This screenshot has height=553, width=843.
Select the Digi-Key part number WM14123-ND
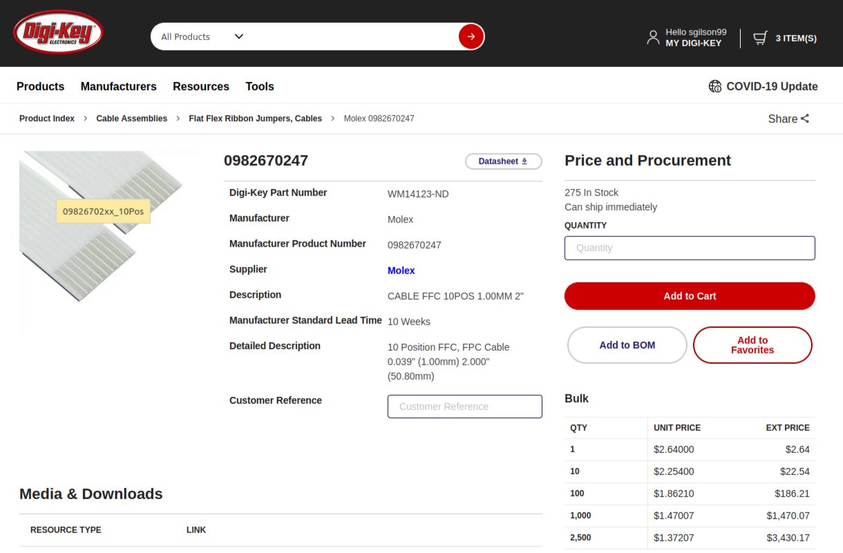418,194
